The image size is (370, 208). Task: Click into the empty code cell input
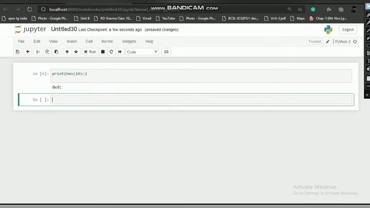tap(201, 99)
